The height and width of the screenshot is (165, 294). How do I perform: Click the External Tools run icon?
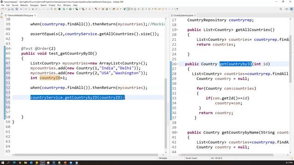tap(83, 9)
